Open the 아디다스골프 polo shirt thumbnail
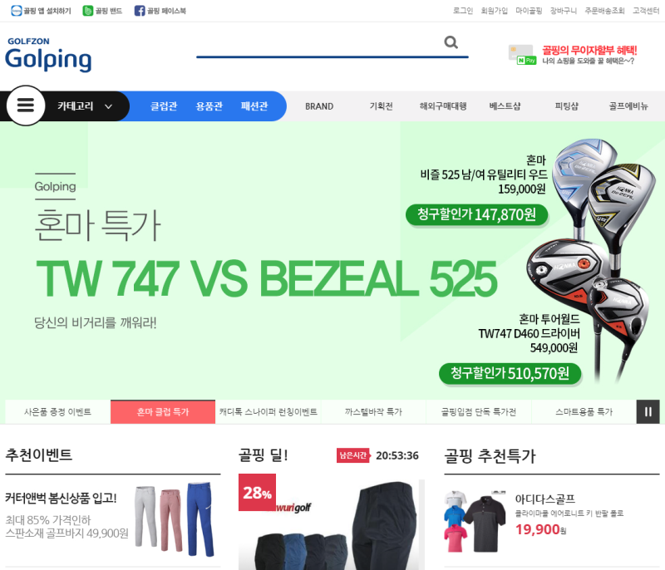This screenshot has width=665, height=570. pyautogui.click(x=475, y=521)
